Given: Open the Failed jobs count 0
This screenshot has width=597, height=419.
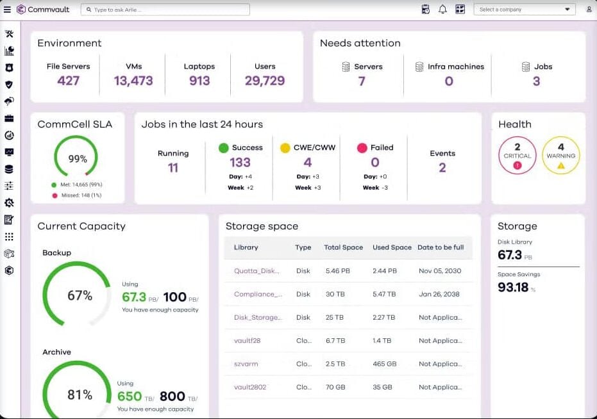Looking at the screenshot, I should [375, 163].
